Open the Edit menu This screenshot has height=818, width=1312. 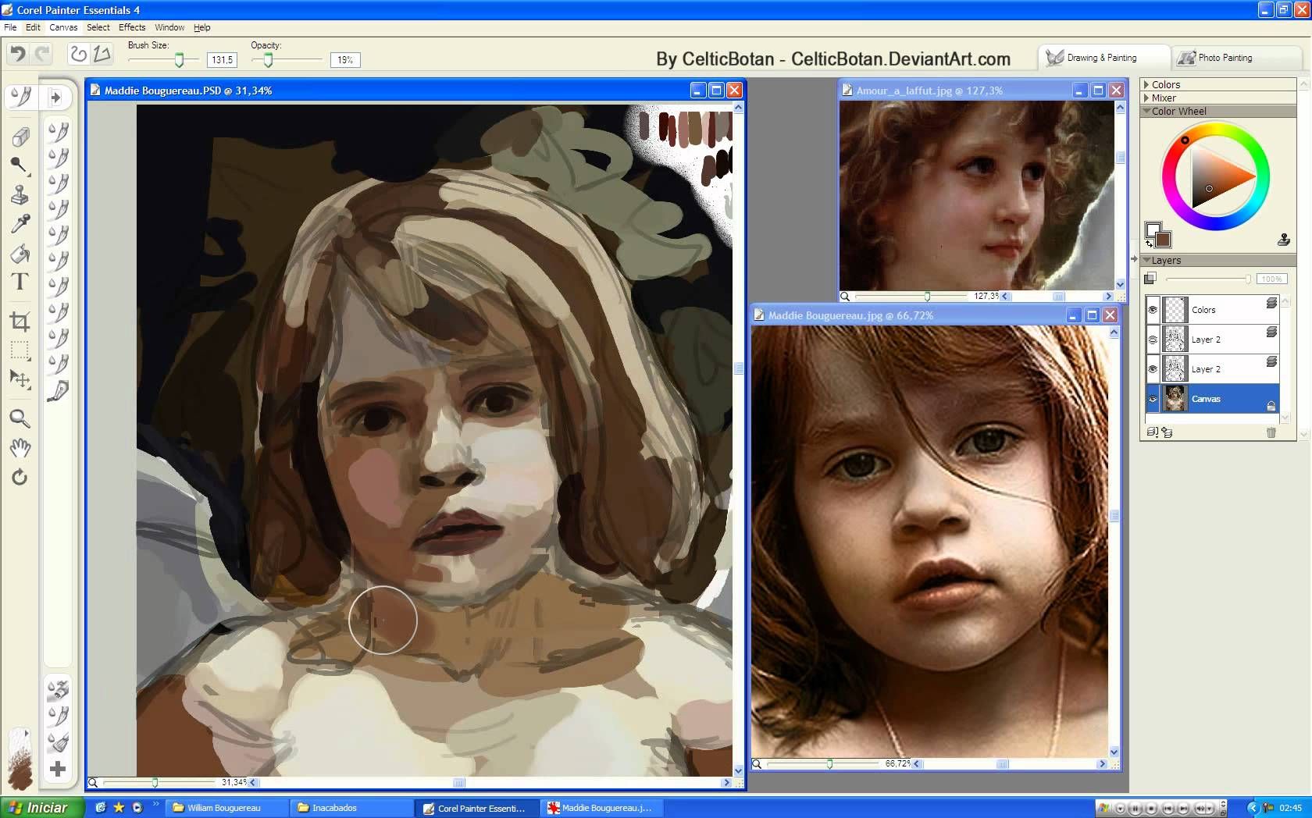(x=33, y=27)
